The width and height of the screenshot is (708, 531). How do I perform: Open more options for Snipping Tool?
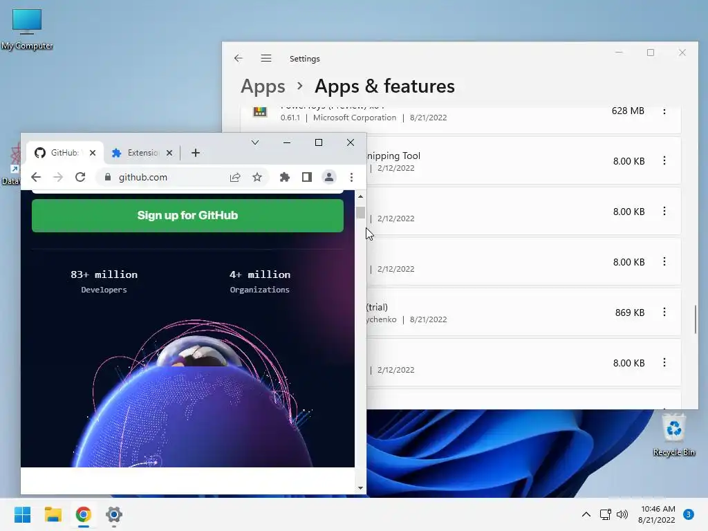pyautogui.click(x=664, y=160)
